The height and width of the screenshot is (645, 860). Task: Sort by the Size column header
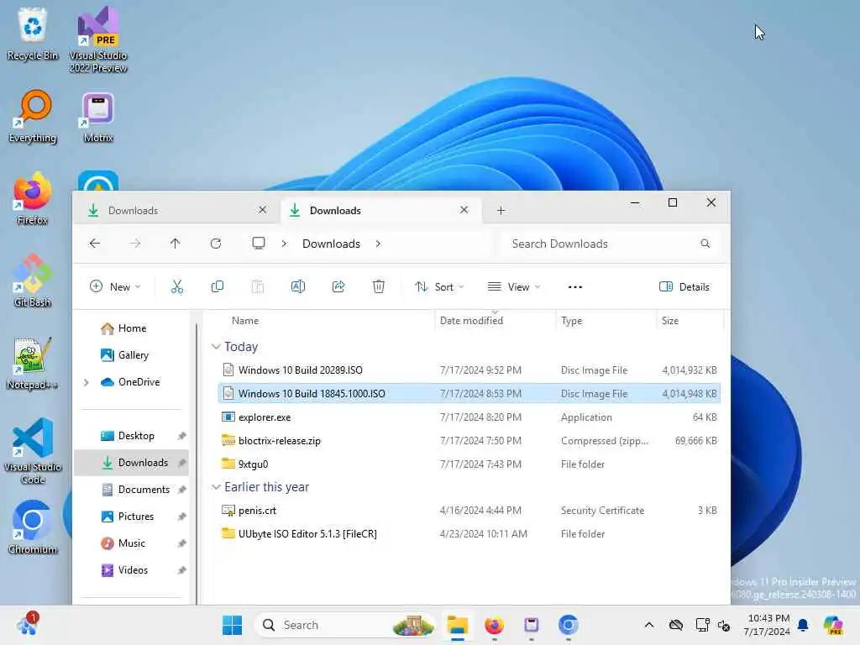coord(669,321)
